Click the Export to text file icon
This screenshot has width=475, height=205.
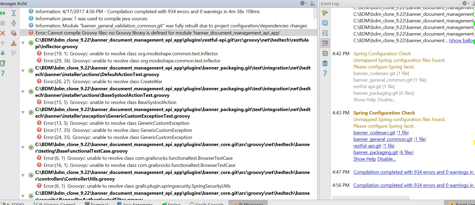(x=3, y=63)
